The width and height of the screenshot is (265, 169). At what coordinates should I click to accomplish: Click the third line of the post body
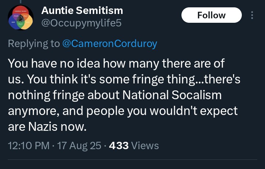pos(114,96)
